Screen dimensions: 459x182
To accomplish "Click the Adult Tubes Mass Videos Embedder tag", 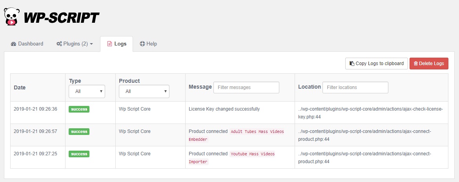I will point(257,131).
